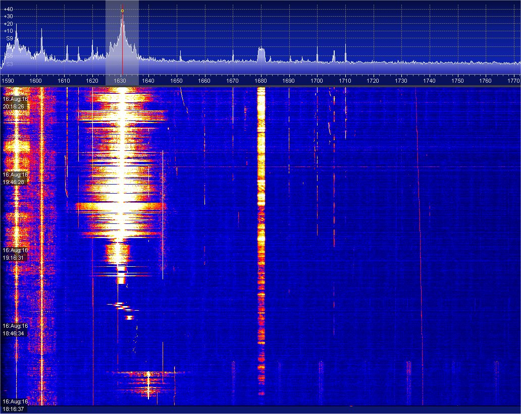Click the 1720 frequency axis label
The width and height of the screenshot is (521, 414).
point(373,80)
